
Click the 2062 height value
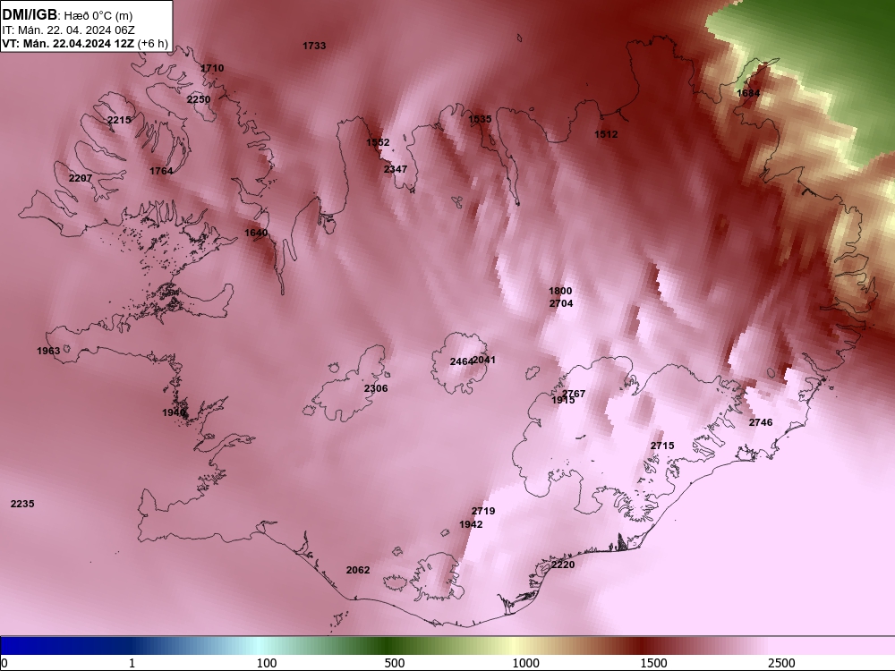pos(358,569)
